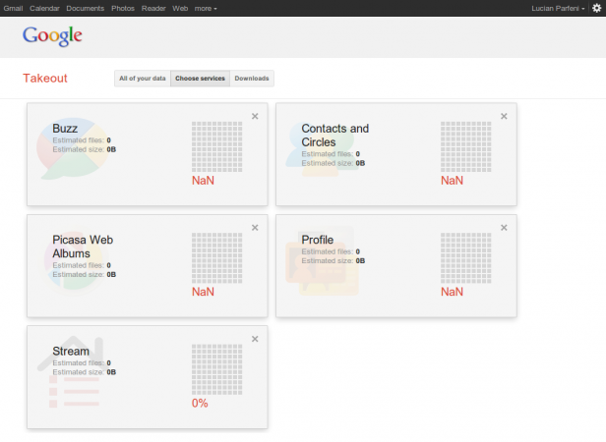Viewport: 606px width, 442px height.
Task: Click the Stream 0% progress grid
Action: (x=216, y=369)
